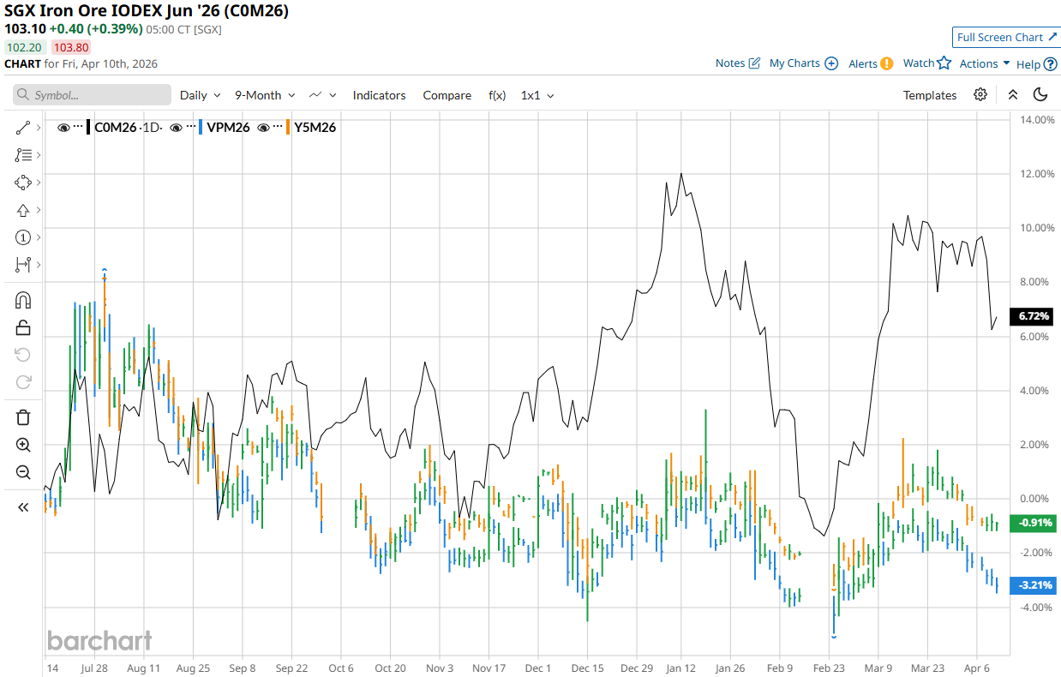Zoom in on the chart

pos(23,445)
